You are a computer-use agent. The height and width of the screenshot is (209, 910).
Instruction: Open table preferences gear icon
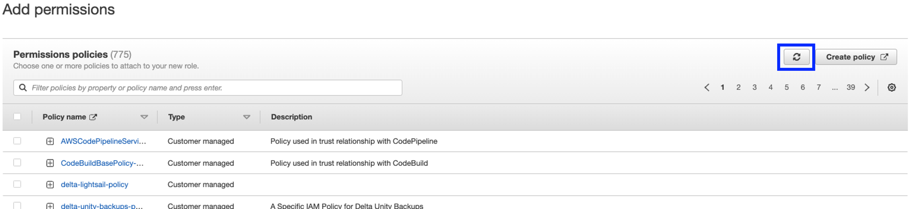891,87
